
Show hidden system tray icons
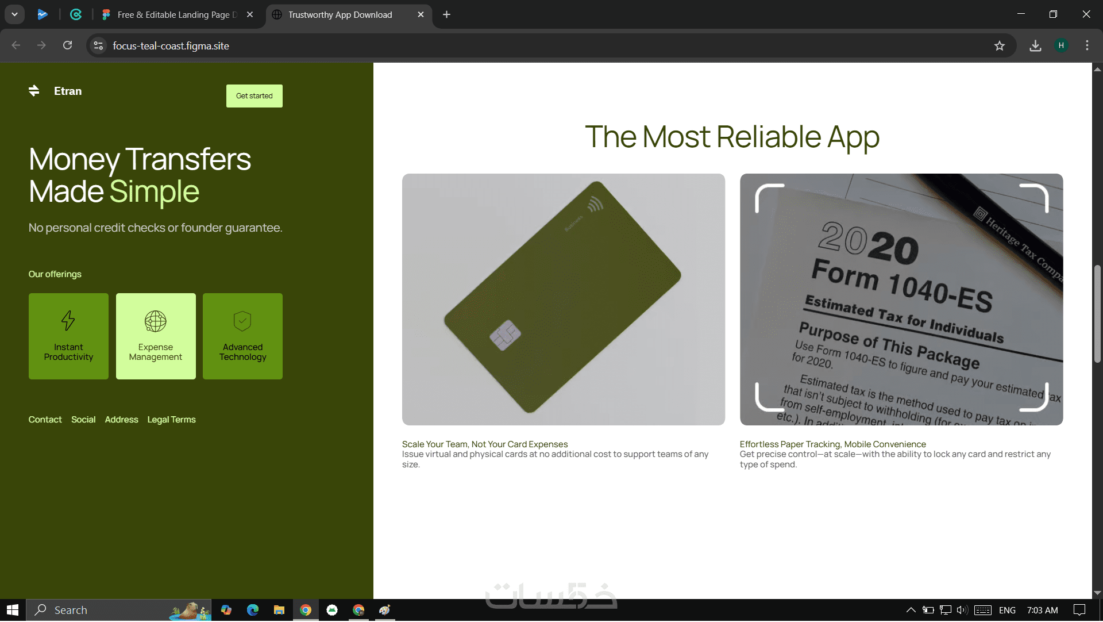tap(911, 611)
